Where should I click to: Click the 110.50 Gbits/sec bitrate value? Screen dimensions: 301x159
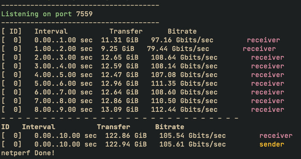pyautogui.click(x=184, y=101)
